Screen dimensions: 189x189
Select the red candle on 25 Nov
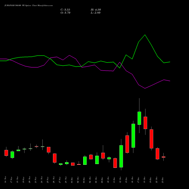pos(48,150)
